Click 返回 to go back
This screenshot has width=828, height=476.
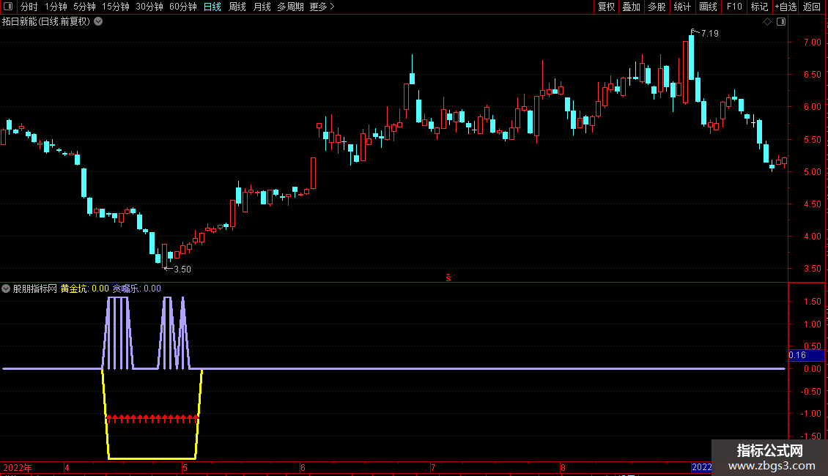tap(812, 7)
